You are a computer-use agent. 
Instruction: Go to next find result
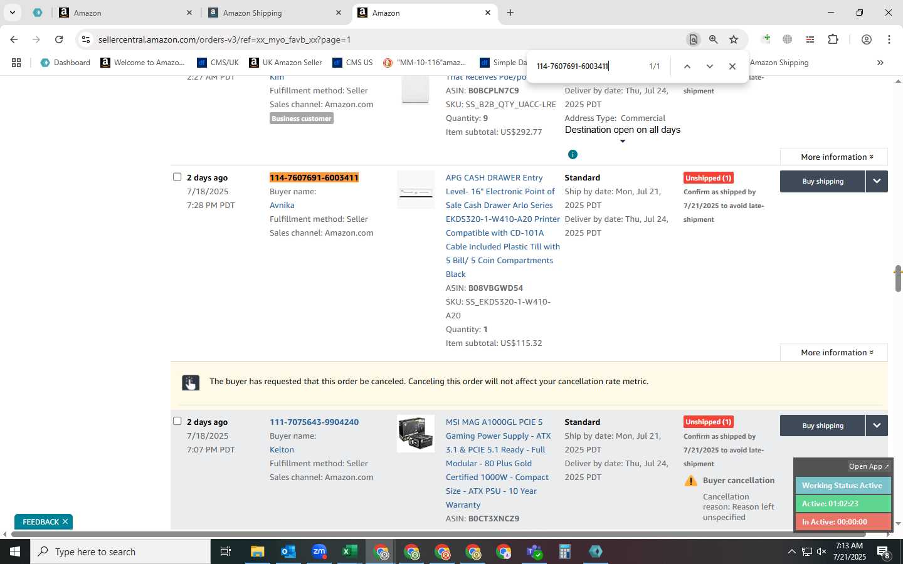[x=709, y=66]
